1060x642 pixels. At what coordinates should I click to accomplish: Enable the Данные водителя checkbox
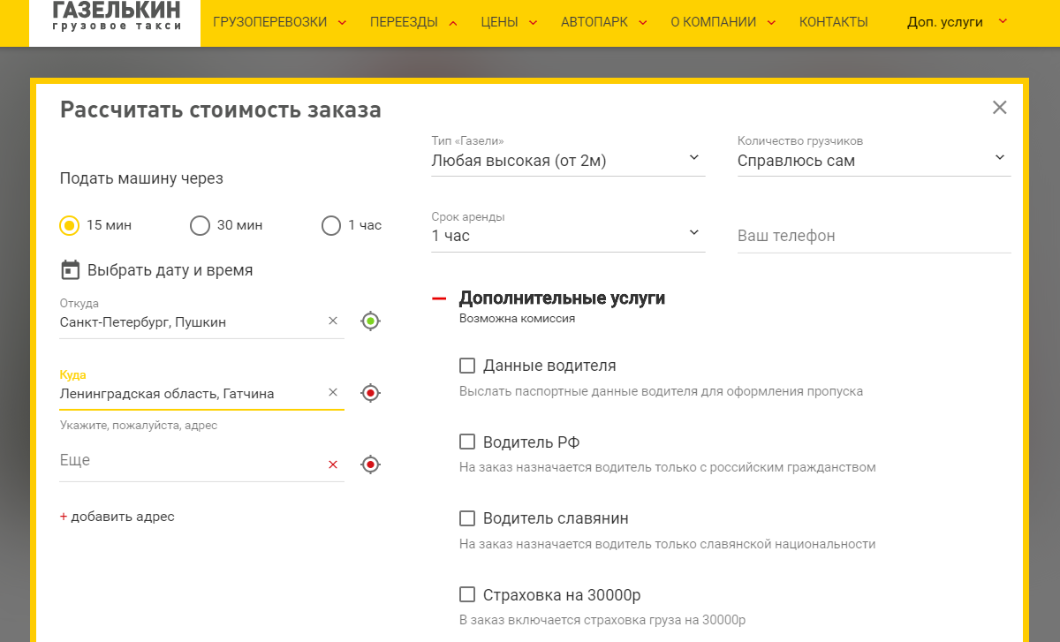[467, 366]
